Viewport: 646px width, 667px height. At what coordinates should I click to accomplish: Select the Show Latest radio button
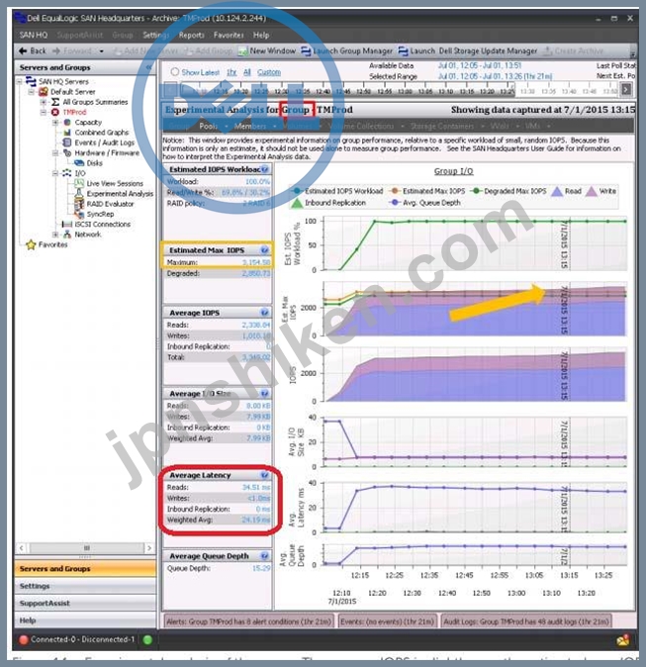[175, 72]
